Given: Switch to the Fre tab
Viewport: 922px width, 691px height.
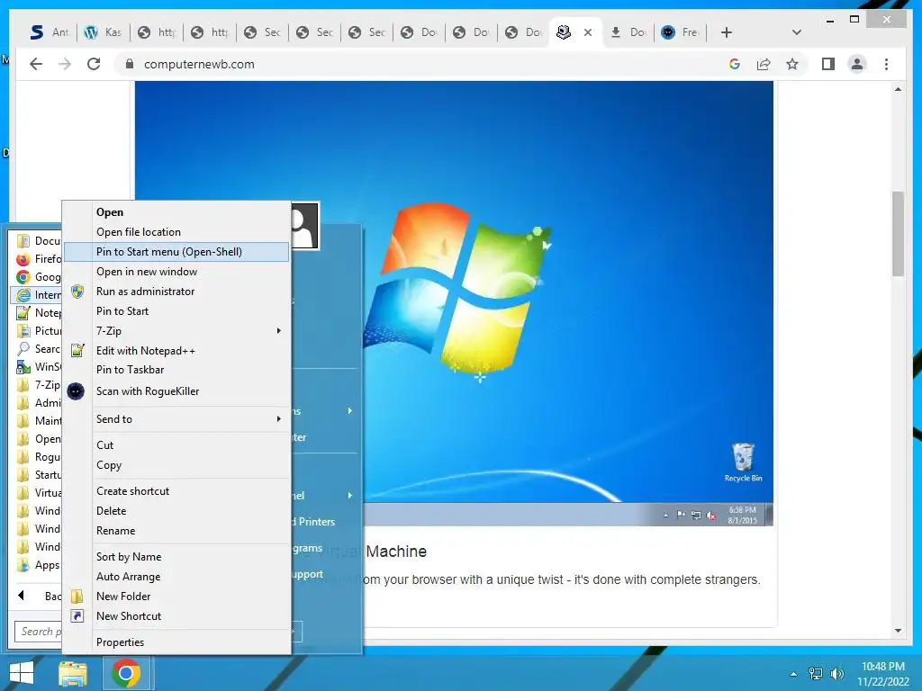Looking at the screenshot, I should pyautogui.click(x=681, y=32).
